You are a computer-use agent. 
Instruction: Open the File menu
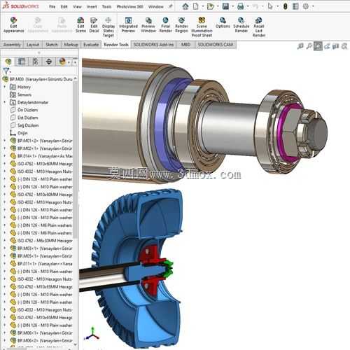pos(52,7)
